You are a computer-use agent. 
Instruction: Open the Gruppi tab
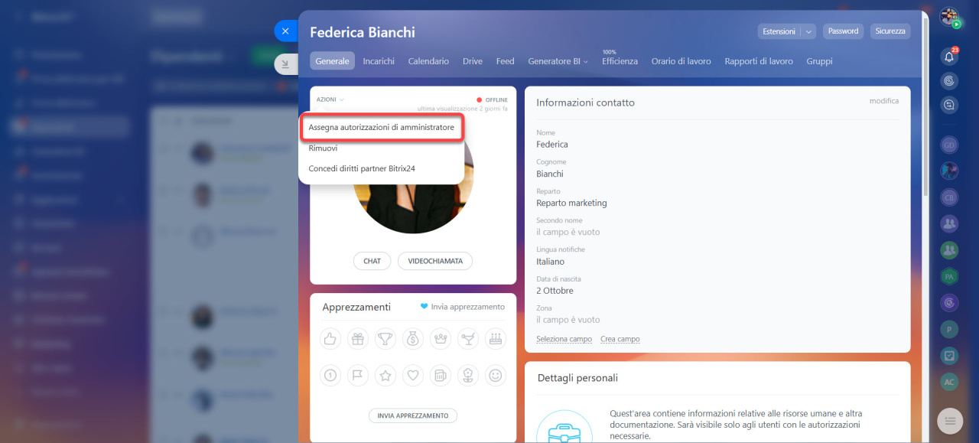tap(819, 61)
